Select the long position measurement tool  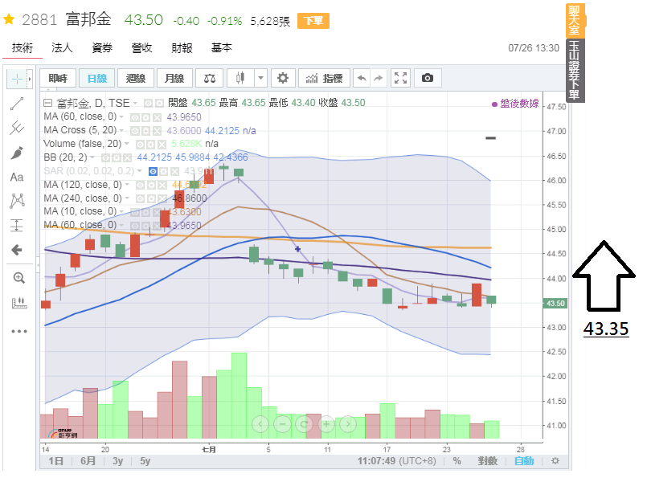17,225
